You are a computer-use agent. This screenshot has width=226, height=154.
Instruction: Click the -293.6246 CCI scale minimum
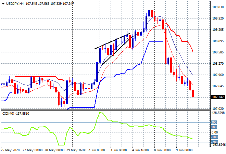click(218, 145)
